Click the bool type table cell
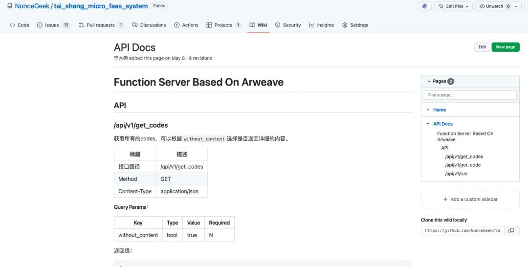528x267 pixels. (x=172, y=235)
